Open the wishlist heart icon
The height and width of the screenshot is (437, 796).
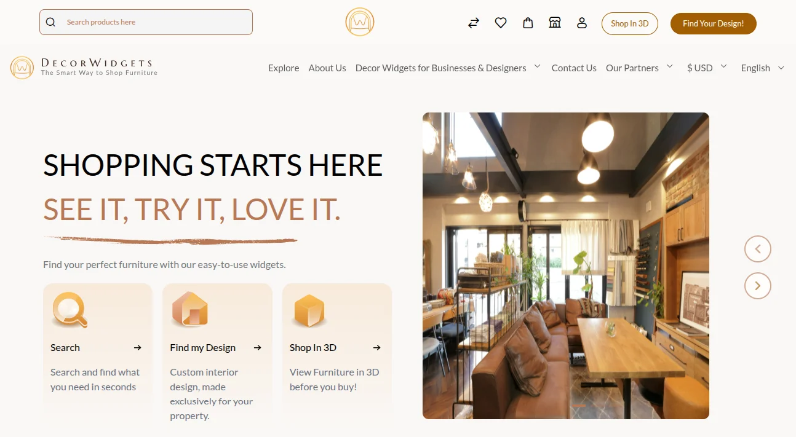pos(501,23)
